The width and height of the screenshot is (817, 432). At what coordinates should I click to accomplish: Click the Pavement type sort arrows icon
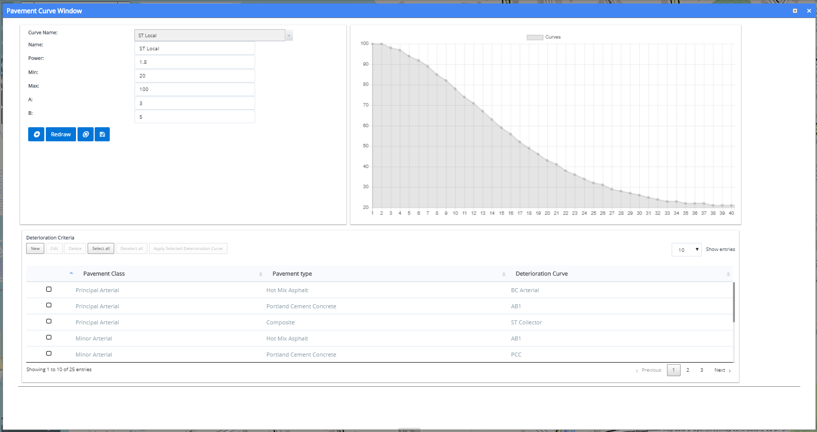(503, 274)
